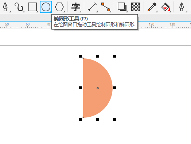The width and height of the screenshot is (191, 144).
Task: Select the Polygon tool
Action: point(59,7)
